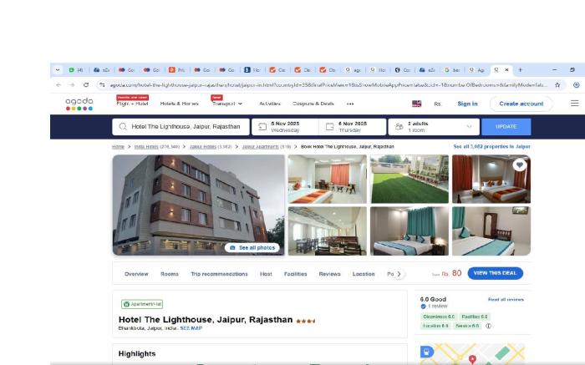This screenshot has height=365, width=585.
Task: Open the more options ellipsis menu
Action: click(350, 104)
